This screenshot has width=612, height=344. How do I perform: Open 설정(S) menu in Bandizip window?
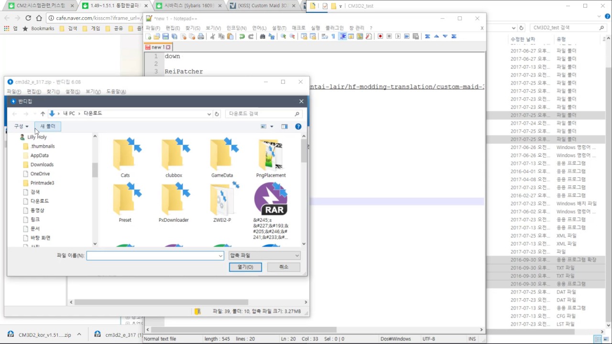pyautogui.click(x=73, y=92)
